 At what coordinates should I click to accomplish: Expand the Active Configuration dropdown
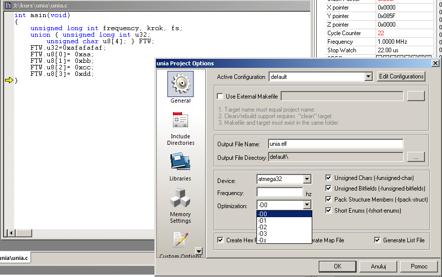click(368, 77)
